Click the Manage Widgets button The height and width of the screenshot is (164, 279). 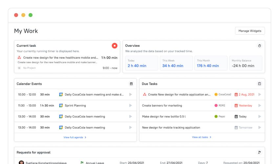click(x=250, y=31)
